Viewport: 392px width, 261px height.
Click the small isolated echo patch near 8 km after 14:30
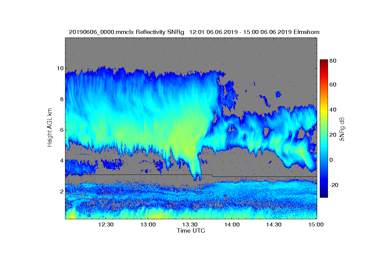point(278,94)
